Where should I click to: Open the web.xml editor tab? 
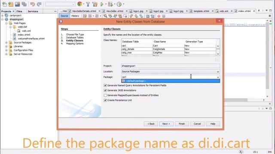coord(223,11)
